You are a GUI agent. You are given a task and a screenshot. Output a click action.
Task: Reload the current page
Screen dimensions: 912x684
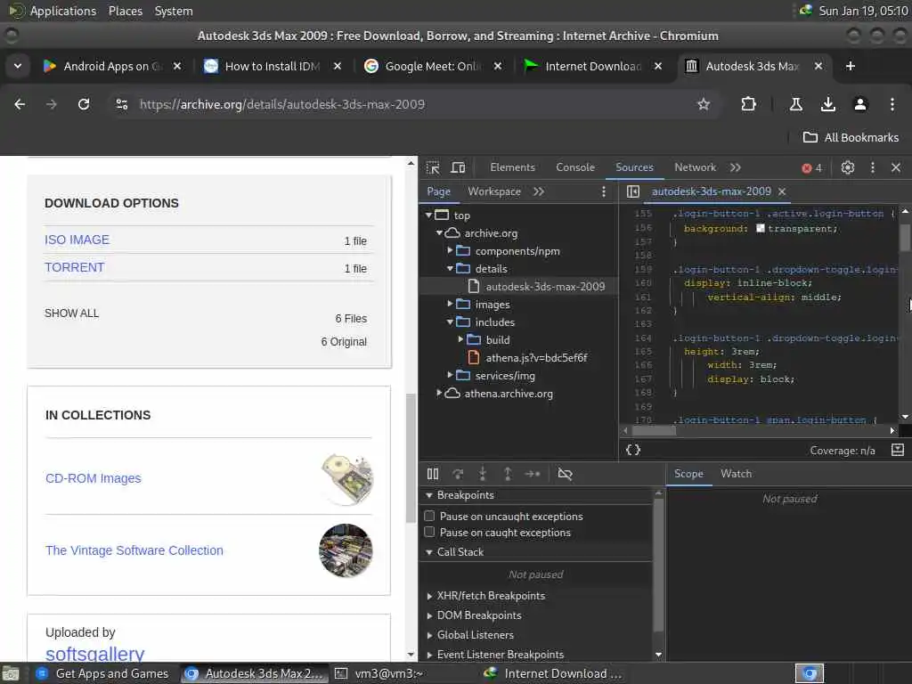pos(84,104)
